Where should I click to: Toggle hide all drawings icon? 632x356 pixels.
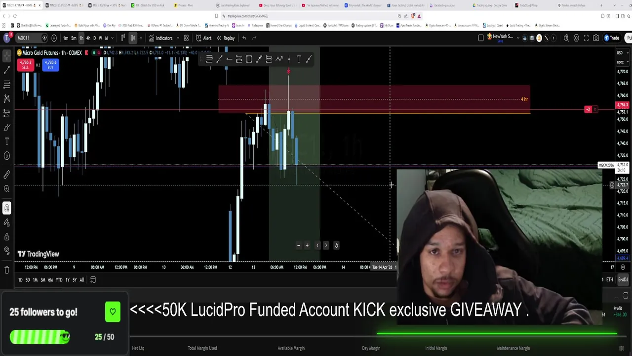[x=7, y=251]
